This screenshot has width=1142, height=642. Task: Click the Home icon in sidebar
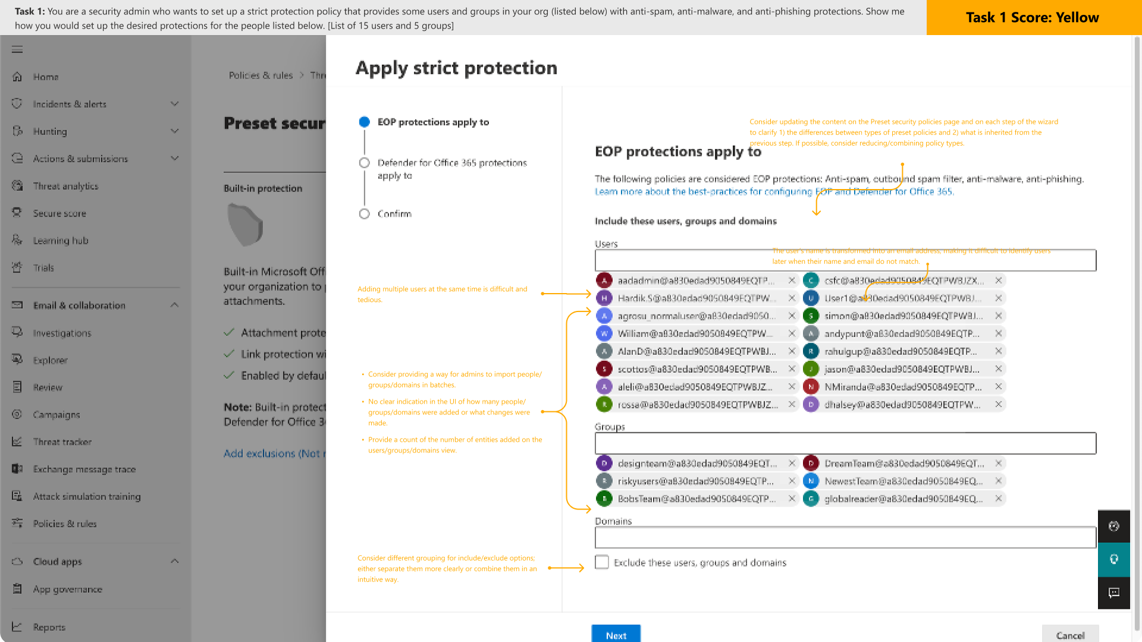pos(17,77)
